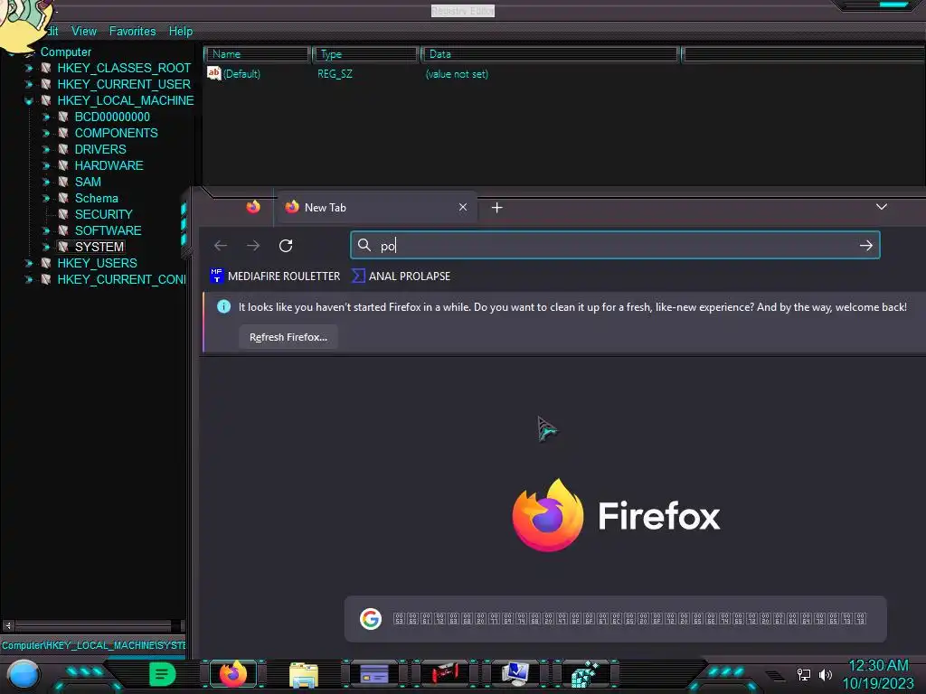Expand the HKEY_CURRENT_USER node arrow

pos(28,84)
